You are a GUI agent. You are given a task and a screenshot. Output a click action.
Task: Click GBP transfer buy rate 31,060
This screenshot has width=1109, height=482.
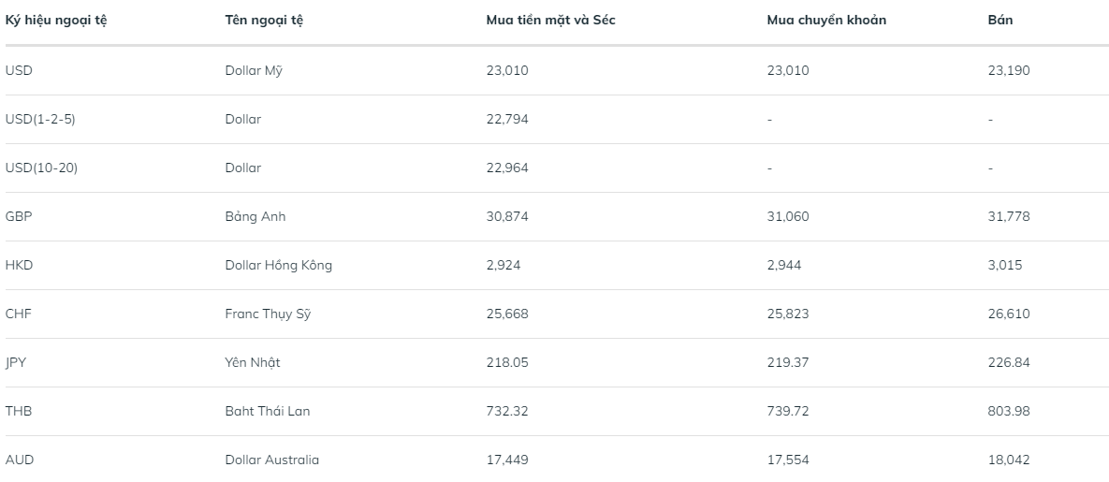(x=788, y=216)
